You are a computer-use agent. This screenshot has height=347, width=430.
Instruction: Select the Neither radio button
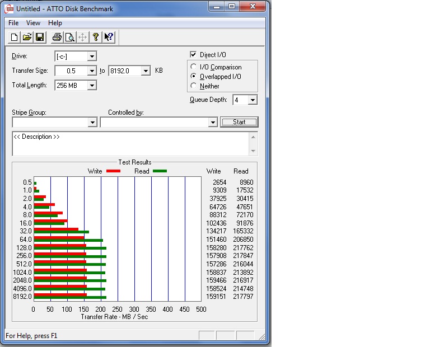[193, 86]
